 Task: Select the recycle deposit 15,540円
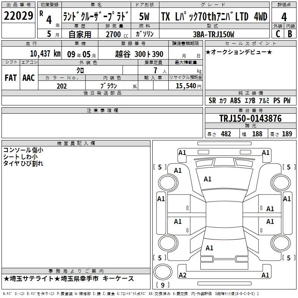click(x=188, y=86)
